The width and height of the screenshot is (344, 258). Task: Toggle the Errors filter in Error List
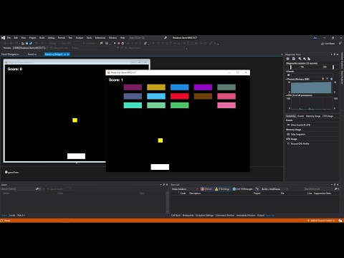pos(206,189)
